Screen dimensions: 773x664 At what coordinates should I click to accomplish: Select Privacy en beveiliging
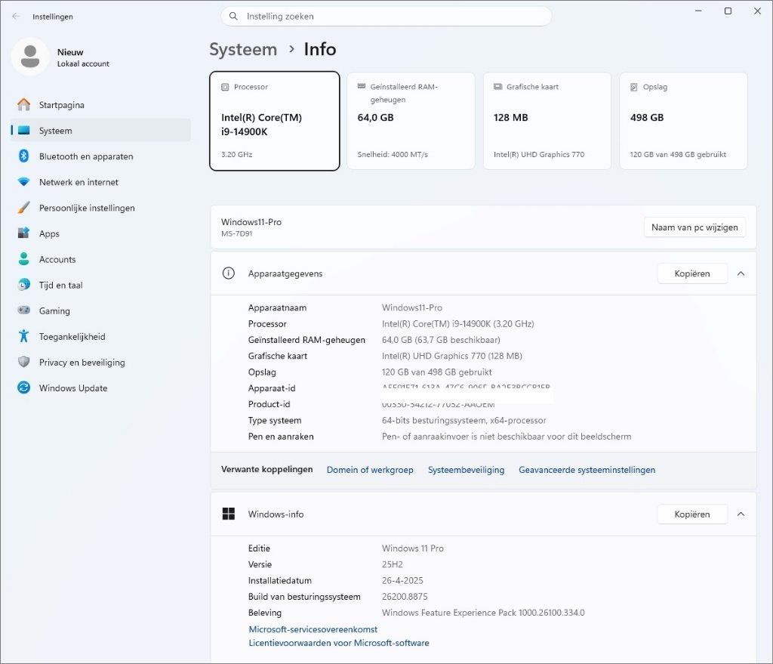point(100,362)
